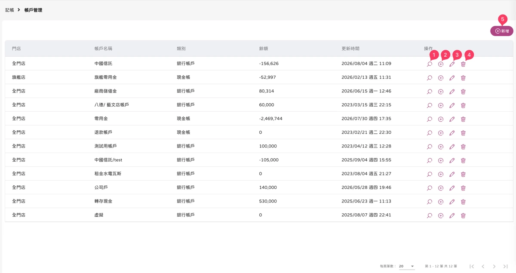Go to the last page
This screenshot has width=516, height=273.
tap(505, 267)
